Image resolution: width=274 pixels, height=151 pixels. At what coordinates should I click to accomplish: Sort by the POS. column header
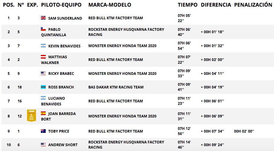(x=9, y=5)
